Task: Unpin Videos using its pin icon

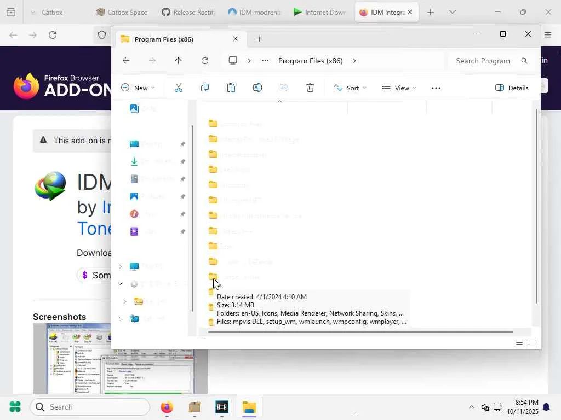Action: pos(182,231)
